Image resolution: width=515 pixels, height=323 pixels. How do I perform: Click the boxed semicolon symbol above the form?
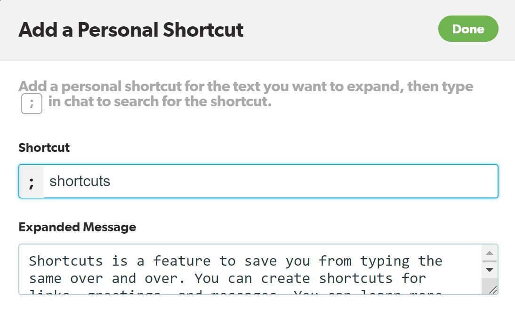click(x=31, y=103)
